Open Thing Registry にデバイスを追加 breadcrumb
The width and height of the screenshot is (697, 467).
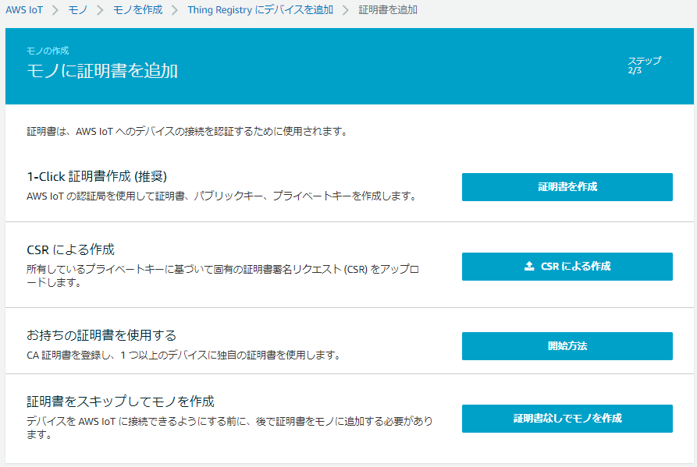(260, 10)
